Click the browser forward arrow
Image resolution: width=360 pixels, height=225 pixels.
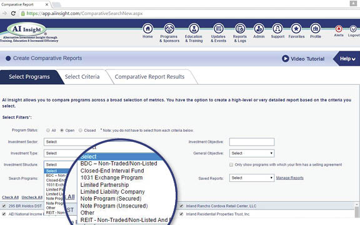[4, 13]
